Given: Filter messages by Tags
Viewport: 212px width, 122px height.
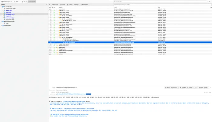Looking at the screenshot, I should (x=77, y=5).
